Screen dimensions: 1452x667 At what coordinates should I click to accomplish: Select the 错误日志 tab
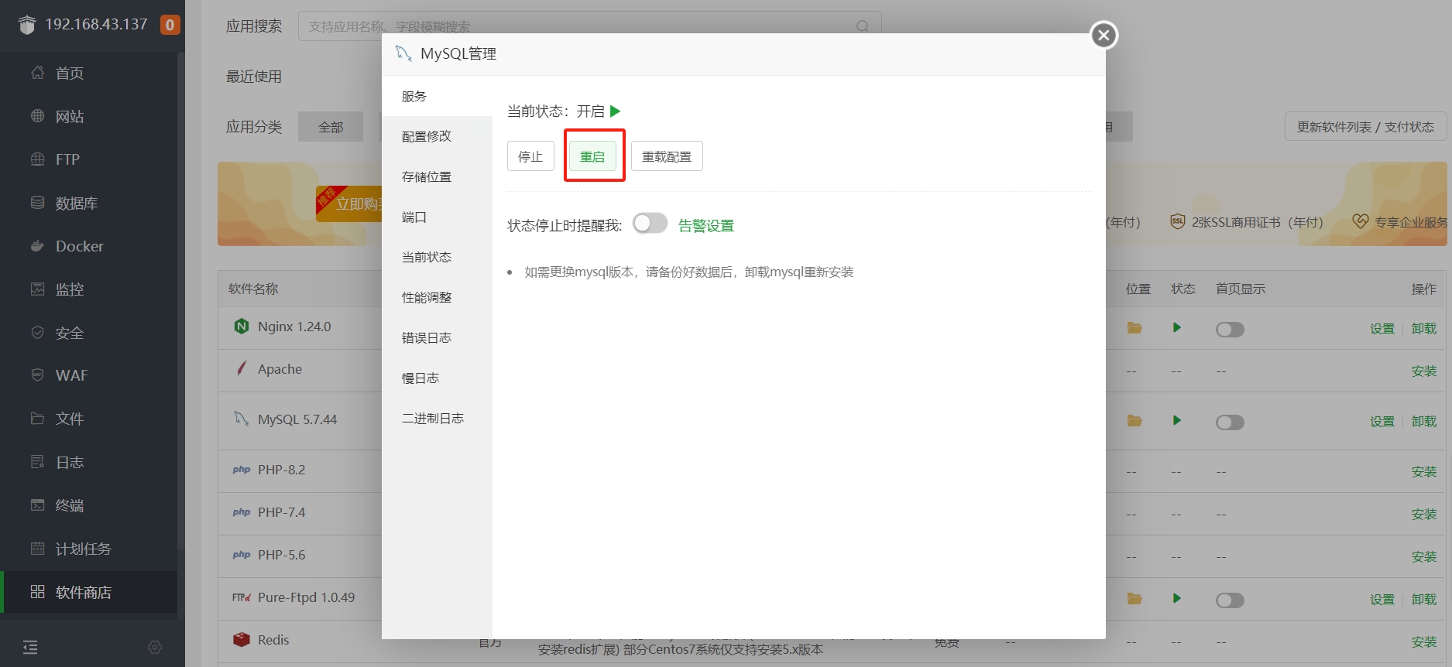437,337
